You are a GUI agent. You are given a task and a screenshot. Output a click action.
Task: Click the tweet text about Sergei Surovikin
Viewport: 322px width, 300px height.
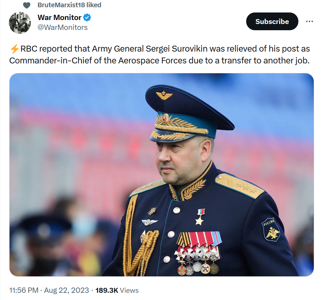coord(159,55)
